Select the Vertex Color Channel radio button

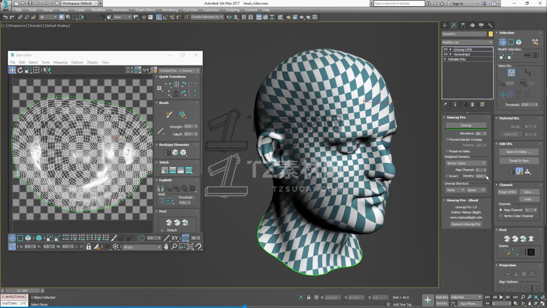[501, 216]
